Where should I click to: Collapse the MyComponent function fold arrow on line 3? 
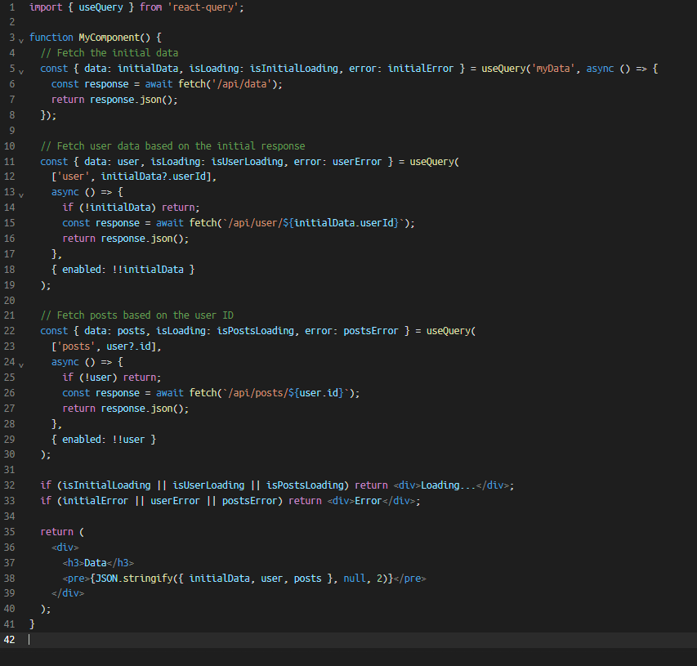click(21, 41)
